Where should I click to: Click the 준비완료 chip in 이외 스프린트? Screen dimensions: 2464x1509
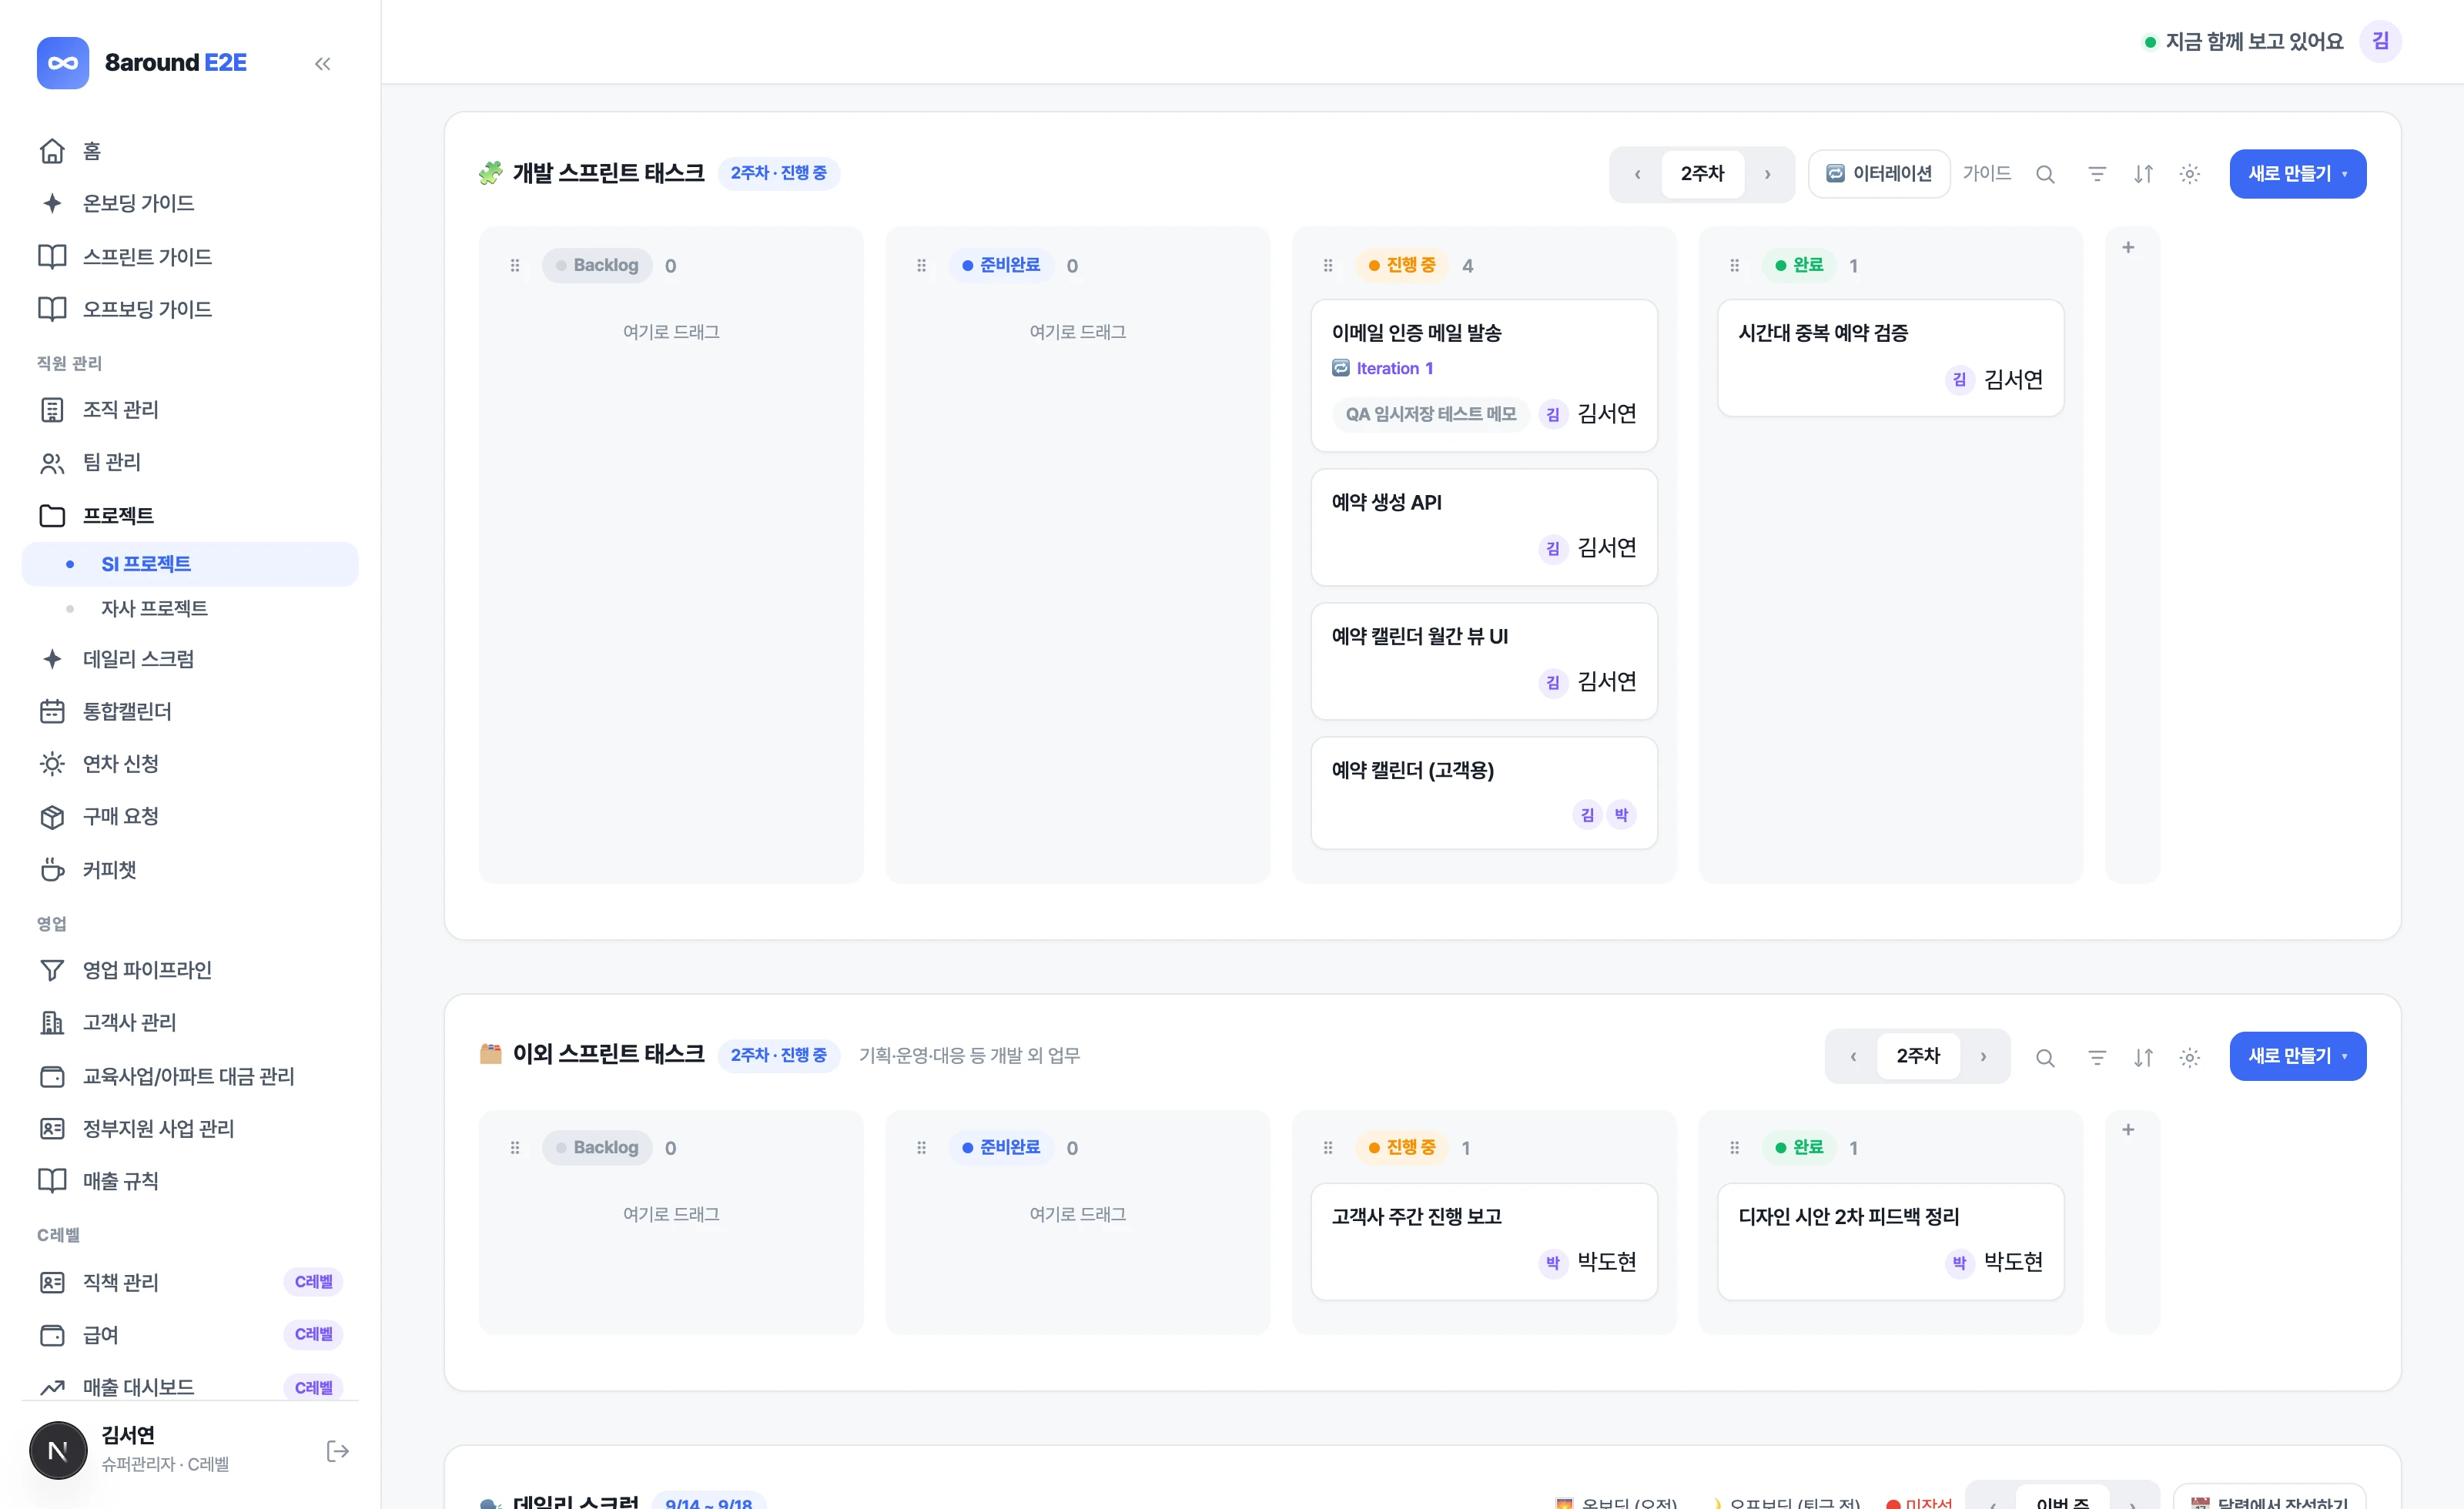coord(1001,1147)
